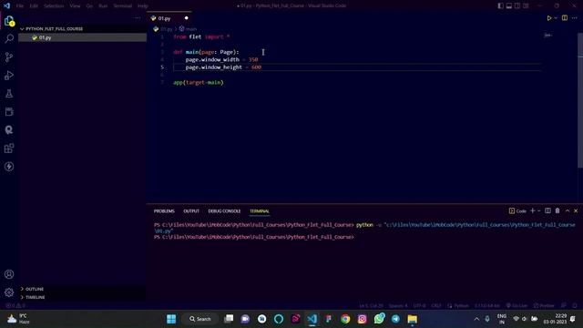Select the Code terminal instance label
Viewport: 583px width, 328px height.
pyautogui.click(x=517, y=210)
